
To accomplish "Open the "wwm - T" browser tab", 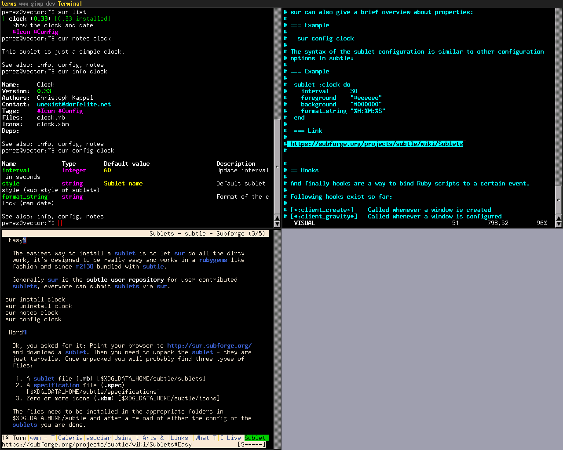I will (x=42, y=438).
